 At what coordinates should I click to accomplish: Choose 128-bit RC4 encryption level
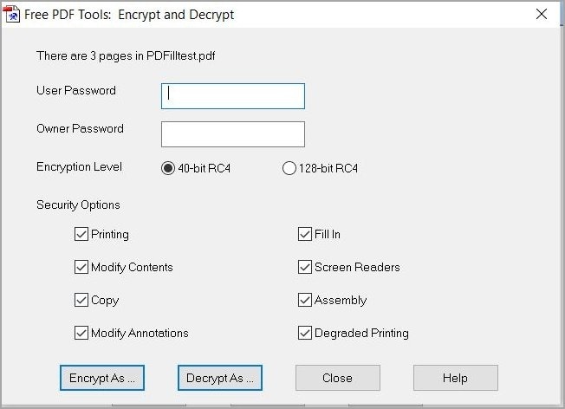[289, 169]
